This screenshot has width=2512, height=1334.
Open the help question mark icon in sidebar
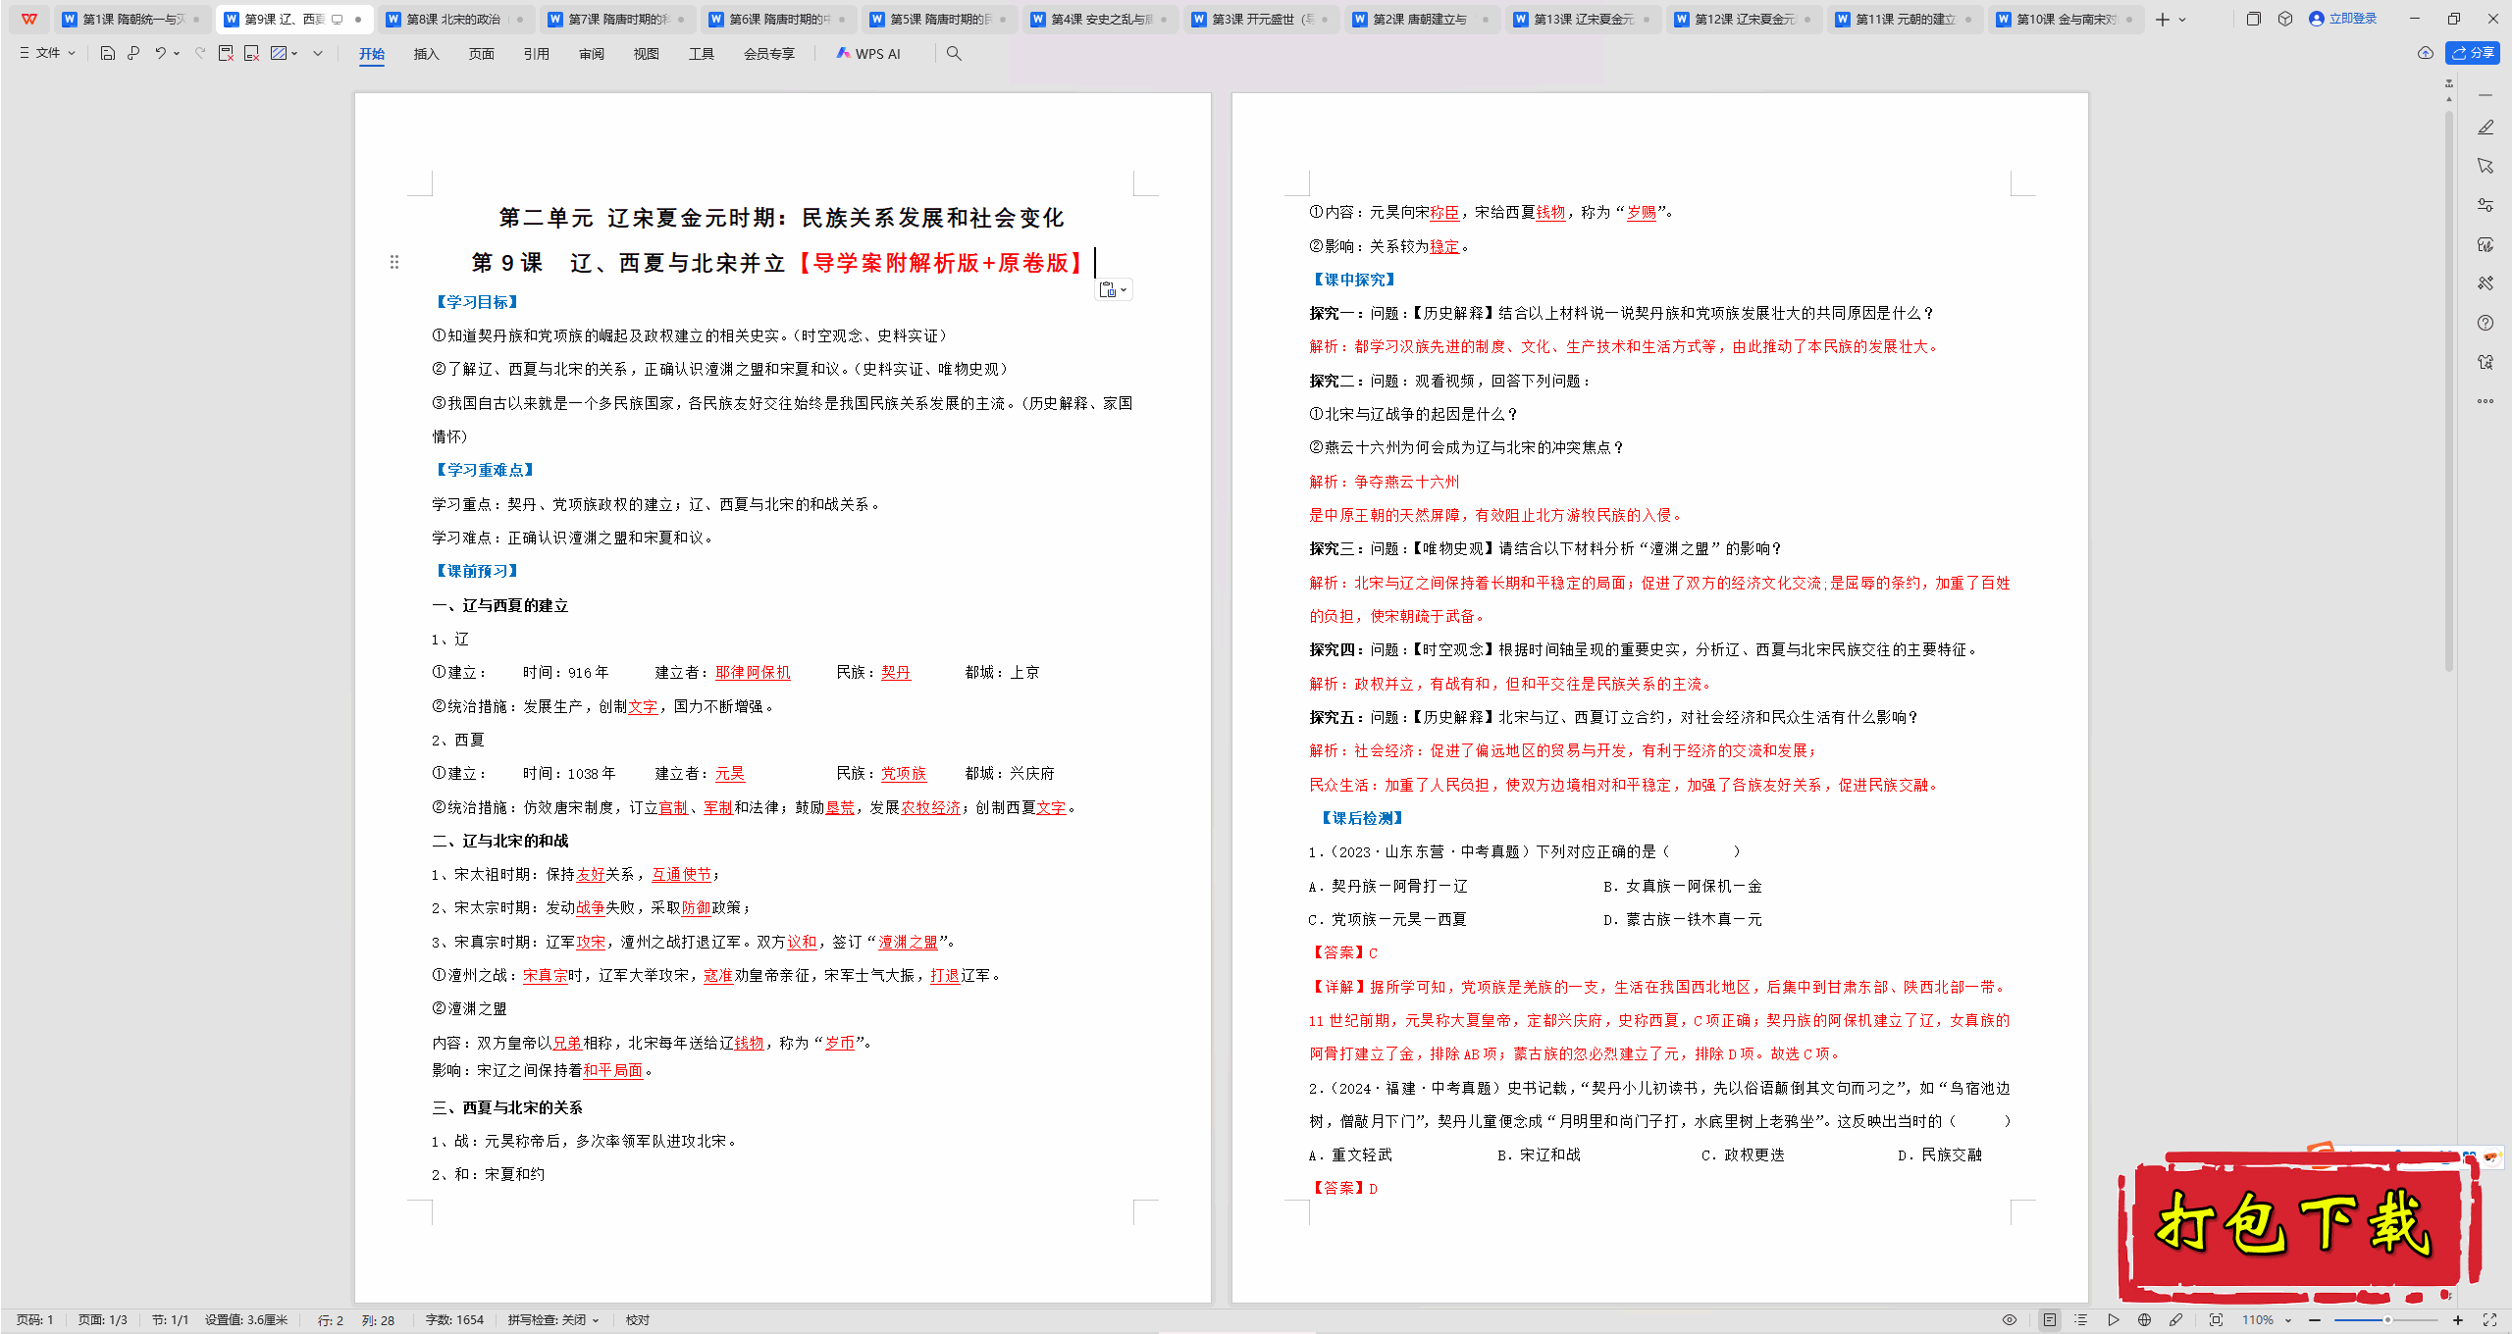(2486, 323)
